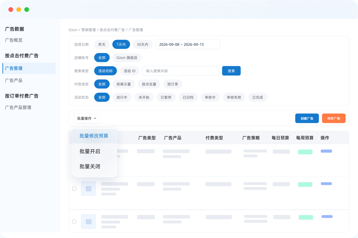This screenshot has height=238, width=358.
Task: Go to 广告管理 in the sidebar
Action: tap(29, 68)
